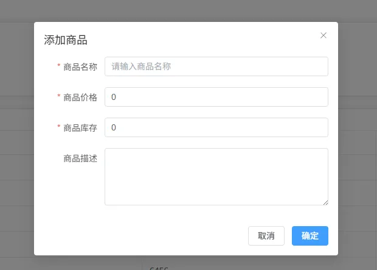Click the red asterisk beside 商品名称
The height and width of the screenshot is (270, 377).
tap(59, 66)
